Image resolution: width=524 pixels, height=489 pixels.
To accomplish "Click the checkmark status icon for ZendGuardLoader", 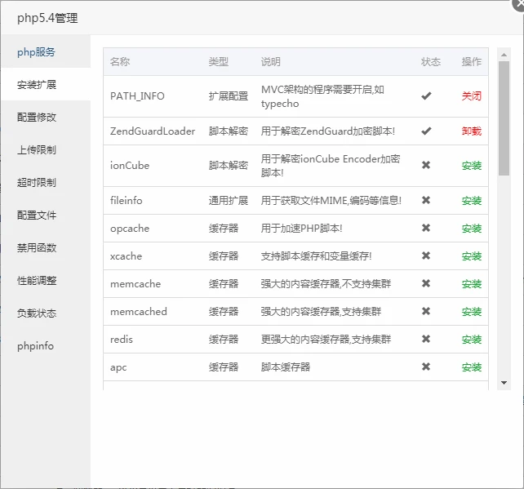I will click(425, 131).
